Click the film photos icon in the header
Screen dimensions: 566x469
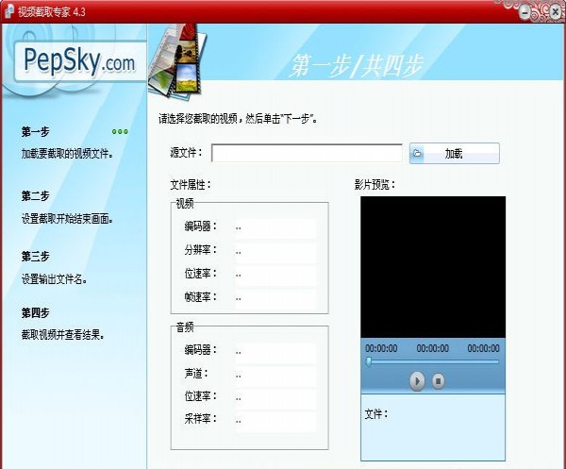tap(181, 59)
